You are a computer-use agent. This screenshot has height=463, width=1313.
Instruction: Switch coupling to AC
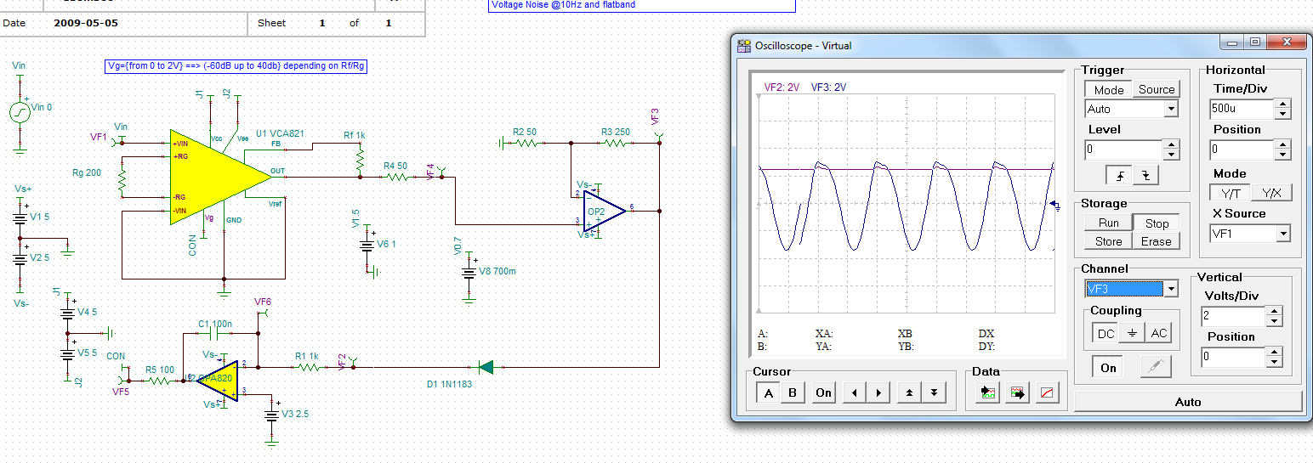[x=1159, y=334]
